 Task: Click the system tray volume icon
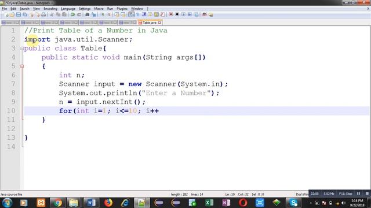(x=343, y=203)
